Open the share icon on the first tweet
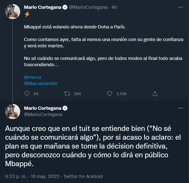189x183 pixels. [x=155, y=94]
